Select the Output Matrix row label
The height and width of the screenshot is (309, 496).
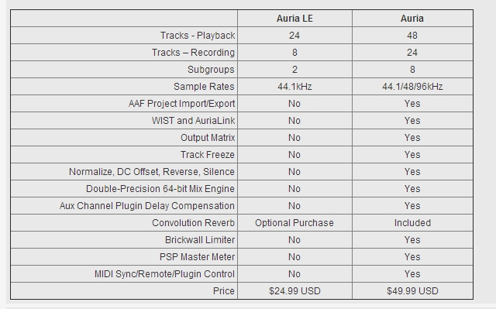pyautogui.click(x=208, y=138)
